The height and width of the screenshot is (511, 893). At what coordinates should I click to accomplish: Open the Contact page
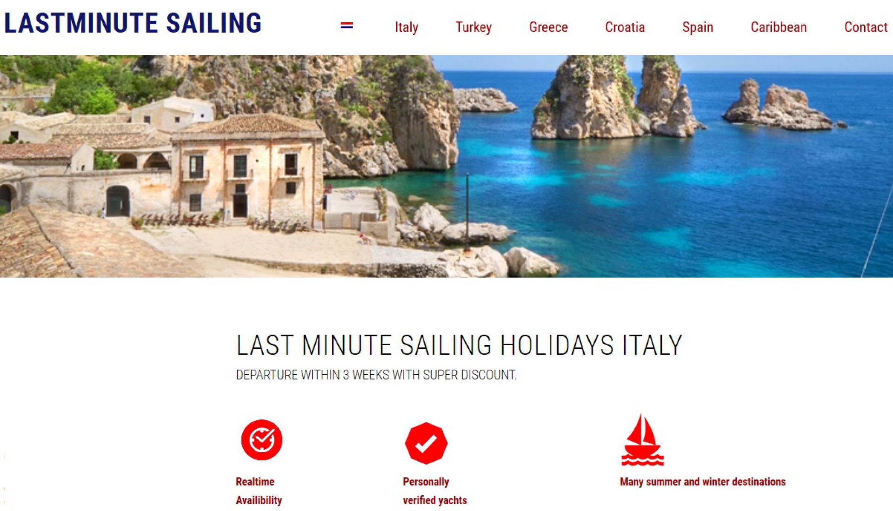pos(866,27)
